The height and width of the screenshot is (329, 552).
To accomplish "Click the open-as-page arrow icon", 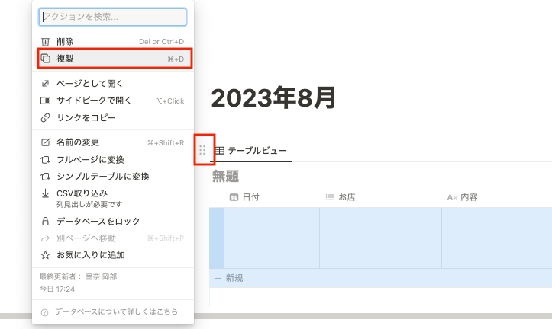I will [45, 84].
